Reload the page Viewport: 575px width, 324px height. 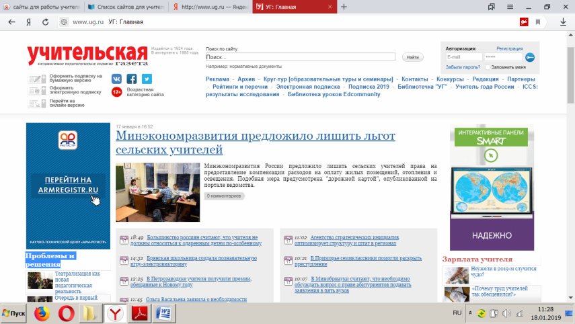[x=46, y=22]
